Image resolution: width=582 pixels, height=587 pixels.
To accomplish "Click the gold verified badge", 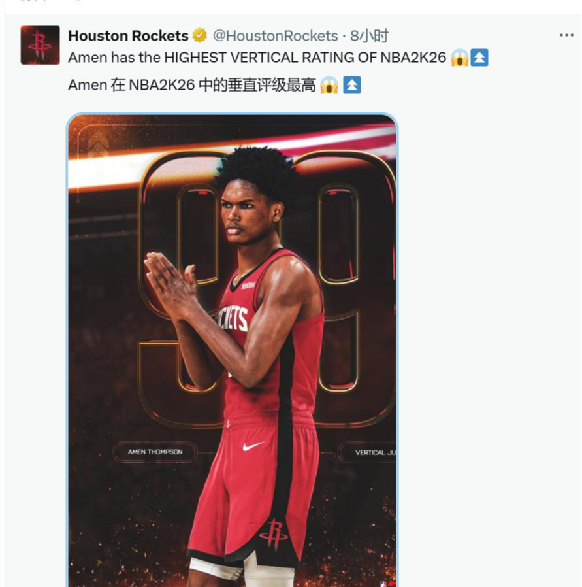I will (200, 35).
